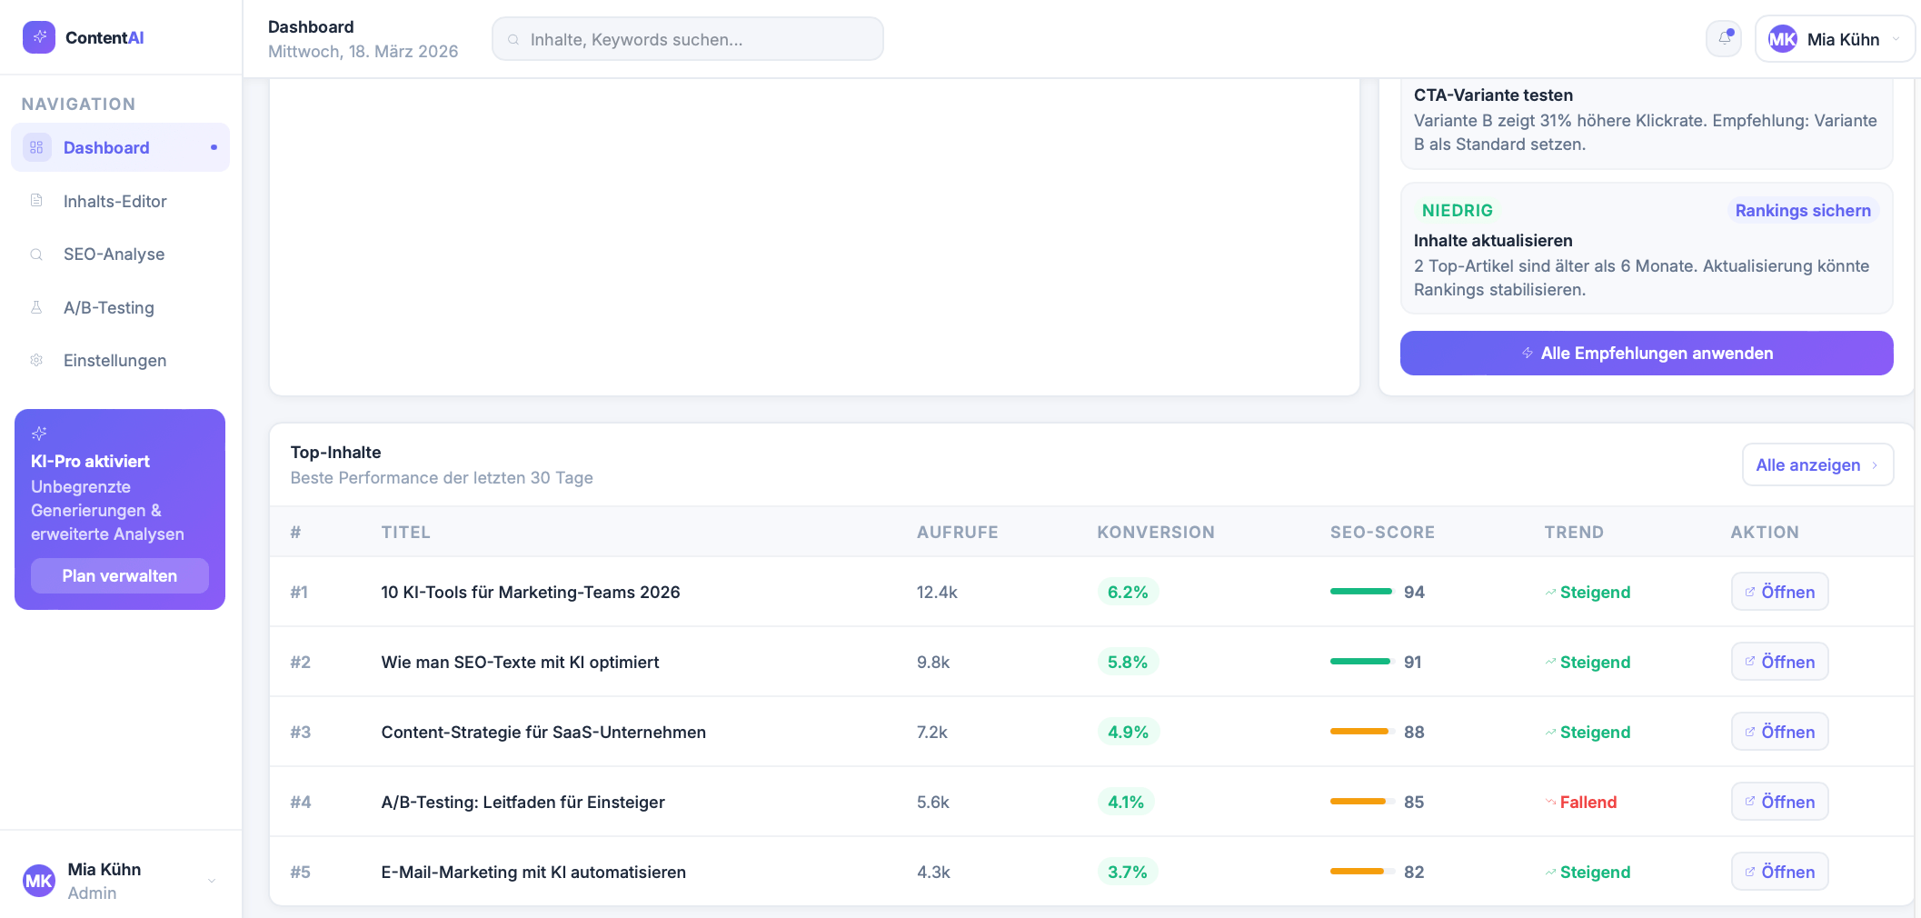Open the 10 KI-Tools article via Öffnen

coord(1779,592)
